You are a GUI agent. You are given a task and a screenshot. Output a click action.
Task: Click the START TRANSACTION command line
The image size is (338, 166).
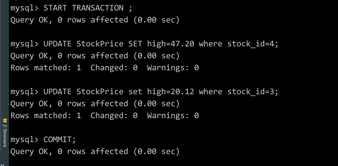(71, 8)
